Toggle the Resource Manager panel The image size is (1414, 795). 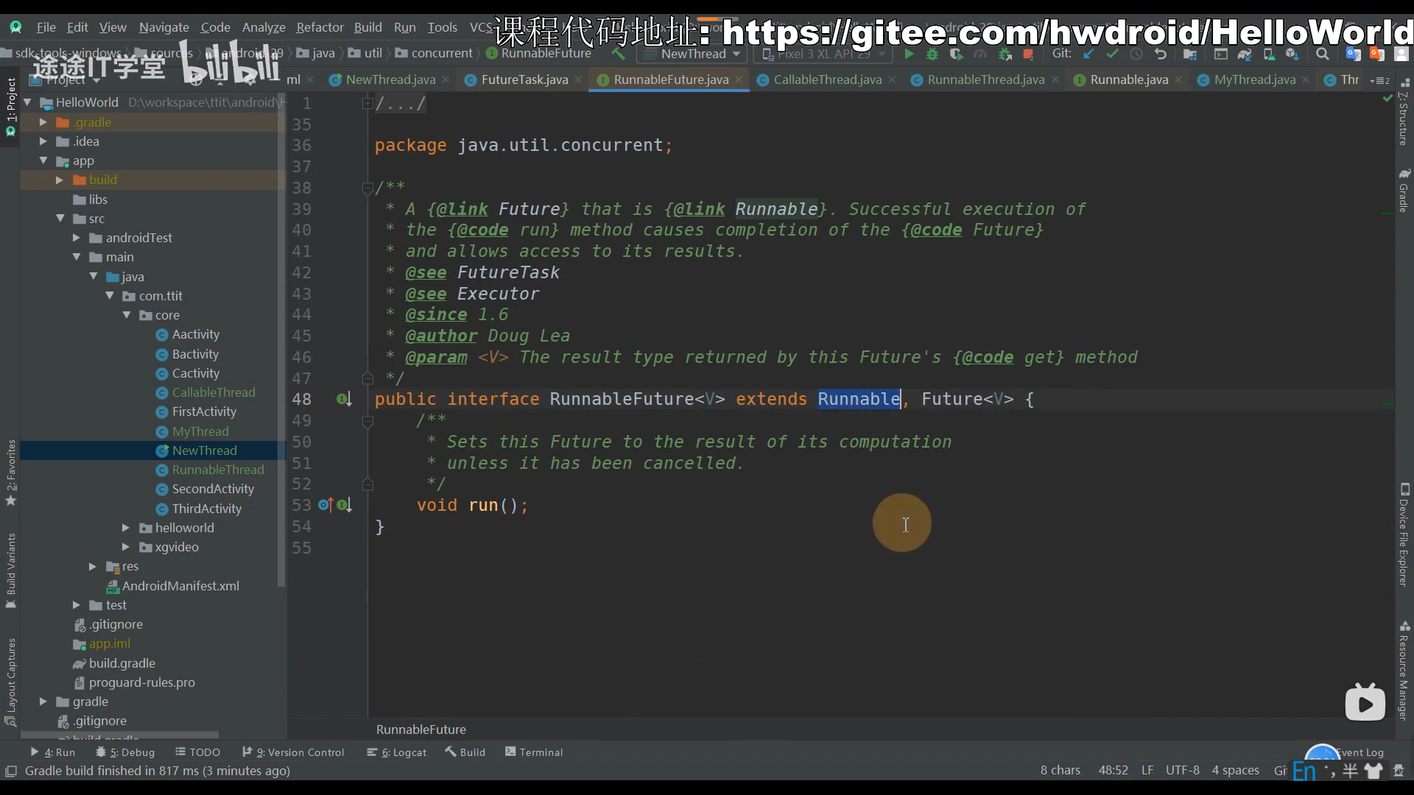[1404, 671]
